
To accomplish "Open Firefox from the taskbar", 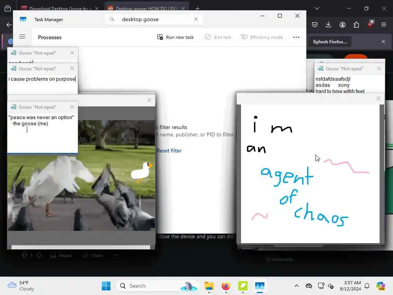I will tap(226, 286).
